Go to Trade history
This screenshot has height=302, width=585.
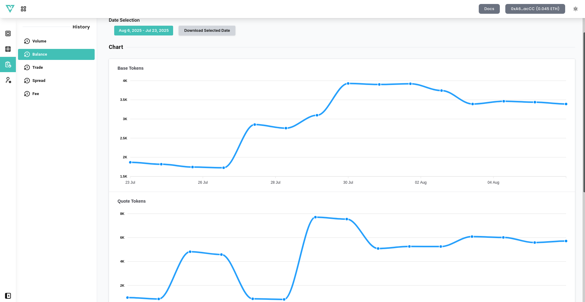coord(38,68)
